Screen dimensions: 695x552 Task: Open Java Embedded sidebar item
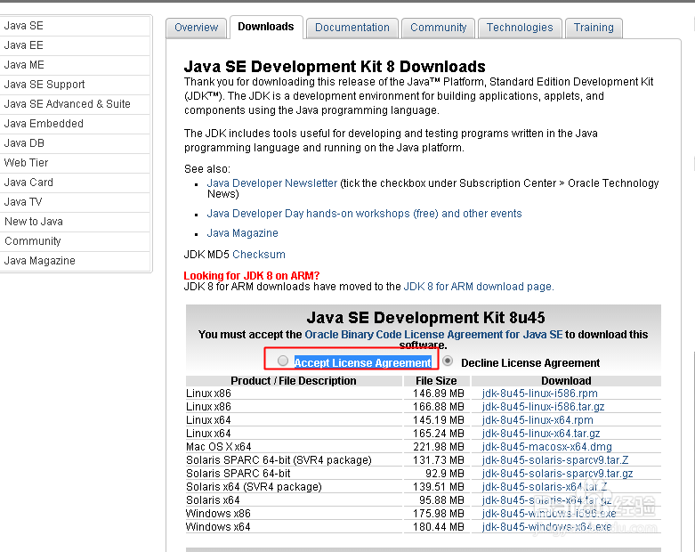tap(75, 123)
